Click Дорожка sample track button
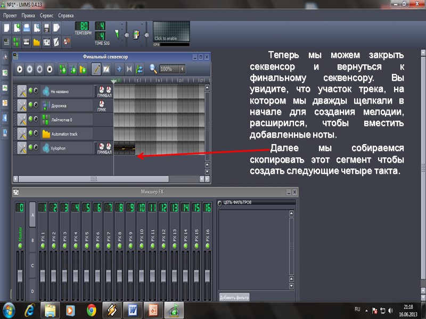 67,105
